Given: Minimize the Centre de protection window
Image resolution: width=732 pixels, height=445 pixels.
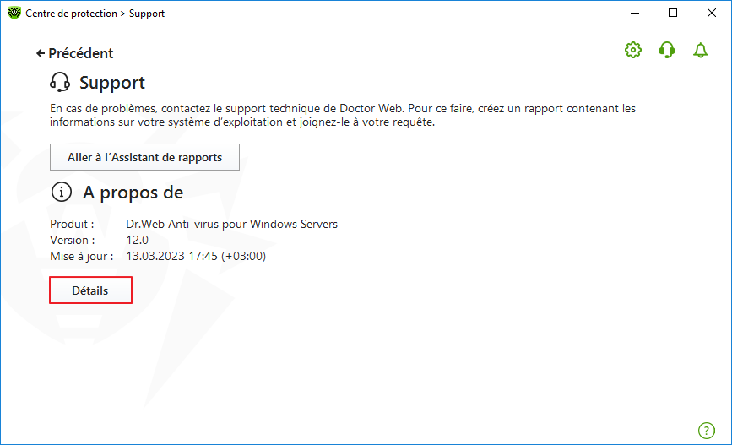Looking at the screenshot, I should pos(635,13).
